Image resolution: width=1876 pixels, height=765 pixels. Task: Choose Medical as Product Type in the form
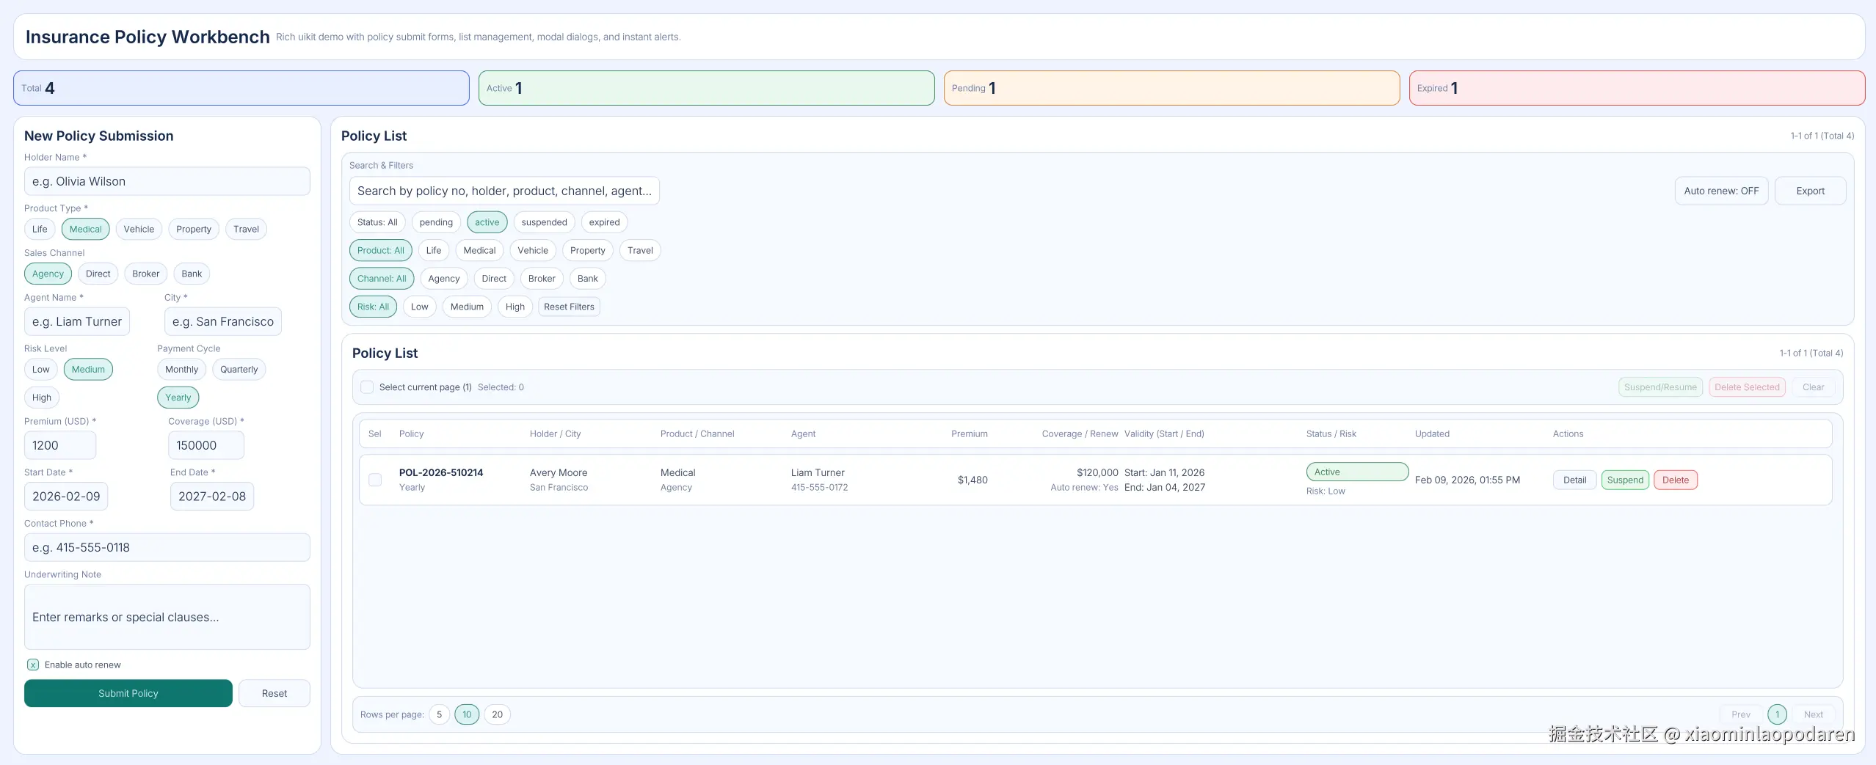click(x=86, y=229)
